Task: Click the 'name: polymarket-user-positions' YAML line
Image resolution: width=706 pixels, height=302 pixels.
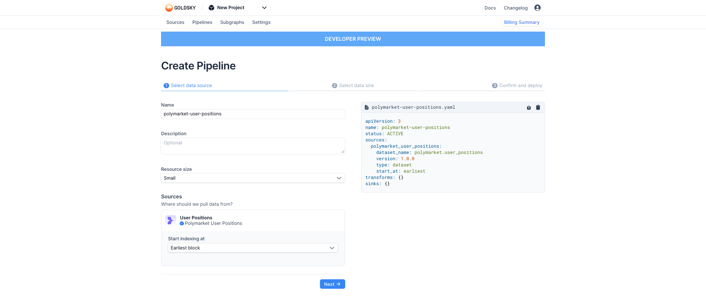Action: (x=407, y=127)
